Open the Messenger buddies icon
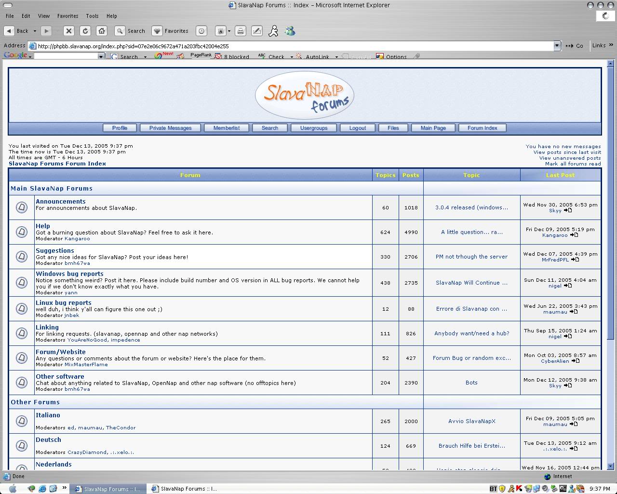Viewport: 617px width, 494px height. pyautogui.click(x=290, y=31)
